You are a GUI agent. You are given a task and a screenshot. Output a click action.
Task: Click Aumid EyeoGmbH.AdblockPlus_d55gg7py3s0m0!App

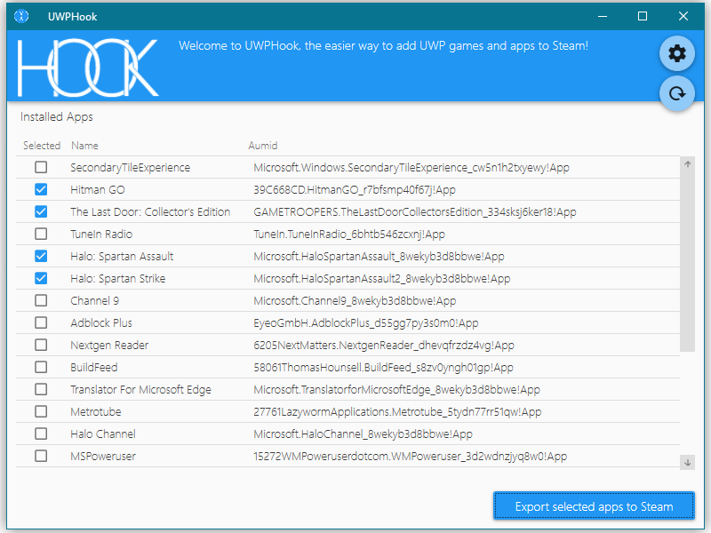click(366, 323)
